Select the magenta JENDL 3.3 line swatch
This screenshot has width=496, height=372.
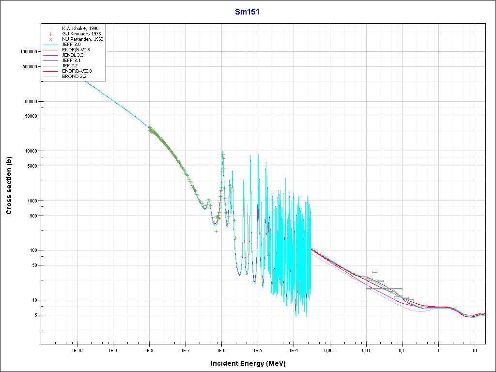click(50, 55)
